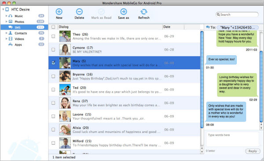Check the Theo conversation checkbox
This screenshot has width=264, height=161.
coord(53,36)
